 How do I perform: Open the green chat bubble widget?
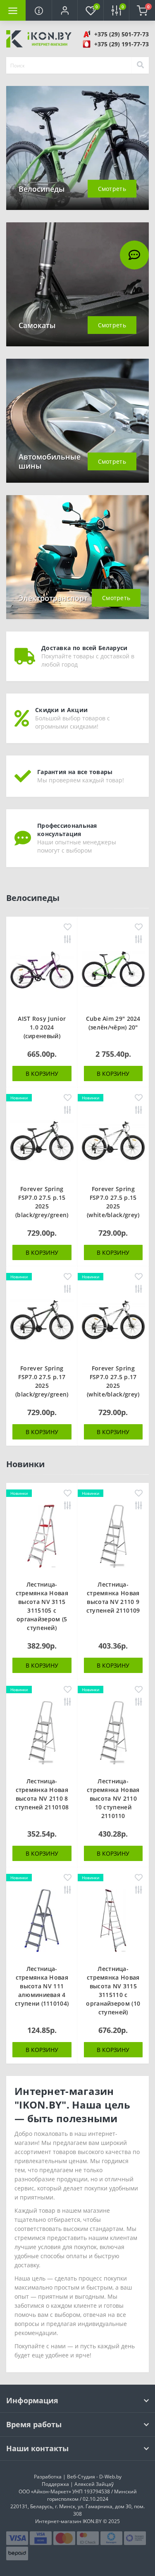pos(133,255)
